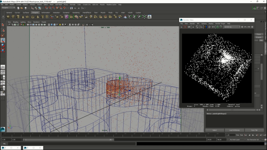Click the last UV checker shelf icon

click(149, 17)
